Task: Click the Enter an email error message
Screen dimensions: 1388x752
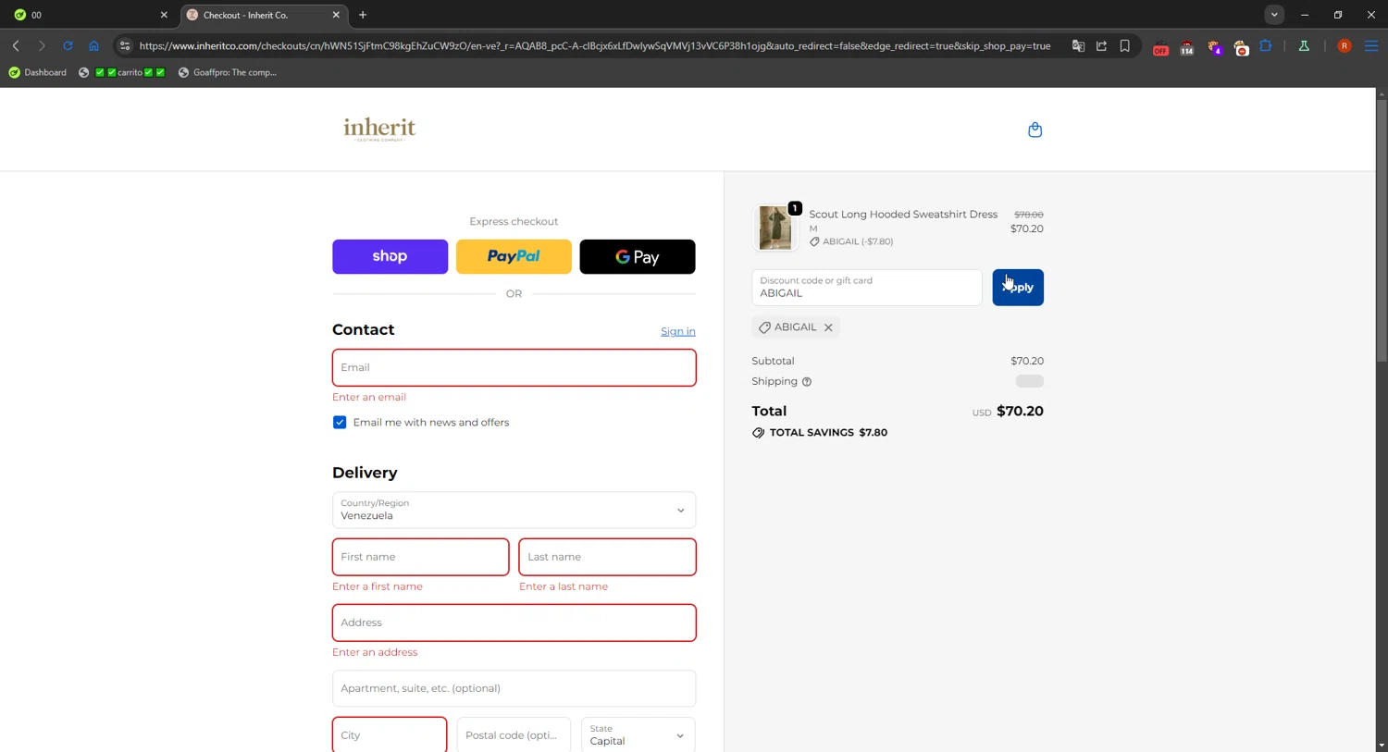Action: 369,397
